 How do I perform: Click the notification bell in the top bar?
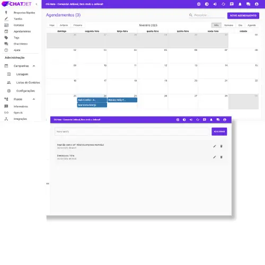[240, 4]
